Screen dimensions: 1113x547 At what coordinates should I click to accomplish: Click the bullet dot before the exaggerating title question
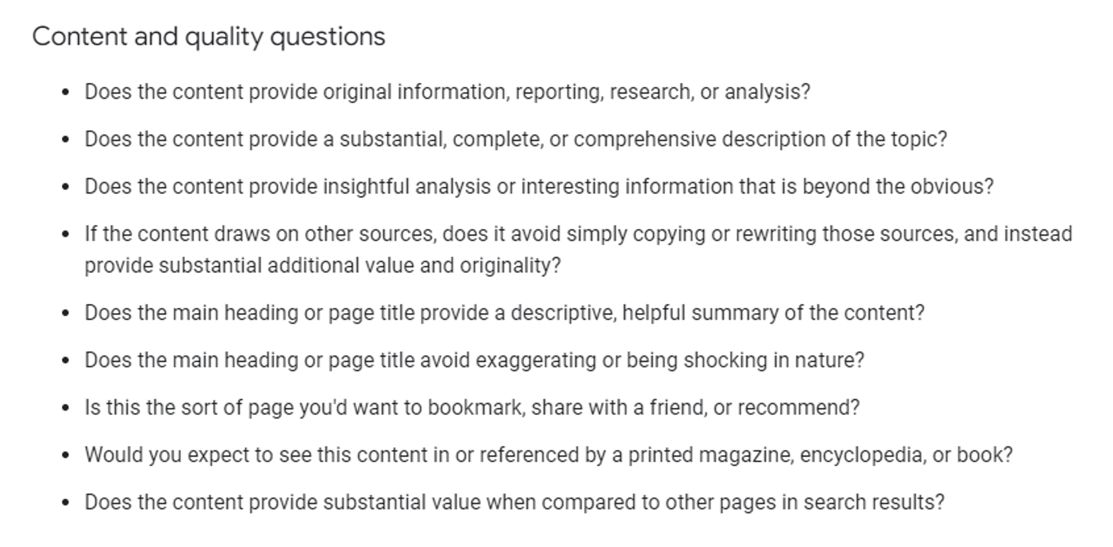coord(66,360)
